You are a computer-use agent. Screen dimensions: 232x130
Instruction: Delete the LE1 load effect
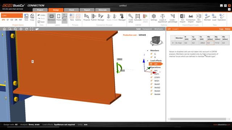point(228,29)
